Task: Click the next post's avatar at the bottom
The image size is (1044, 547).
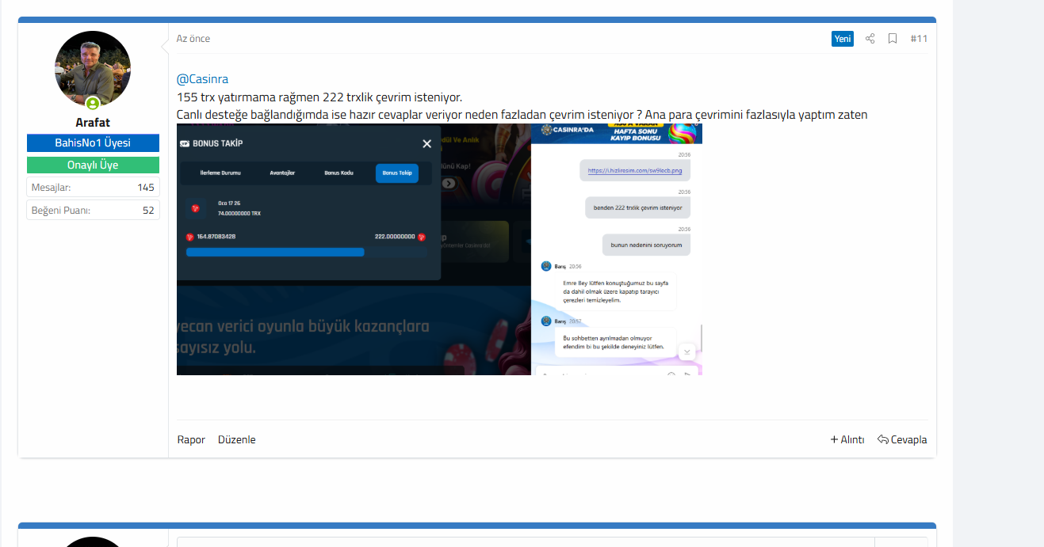Action: tap(93, 542)
